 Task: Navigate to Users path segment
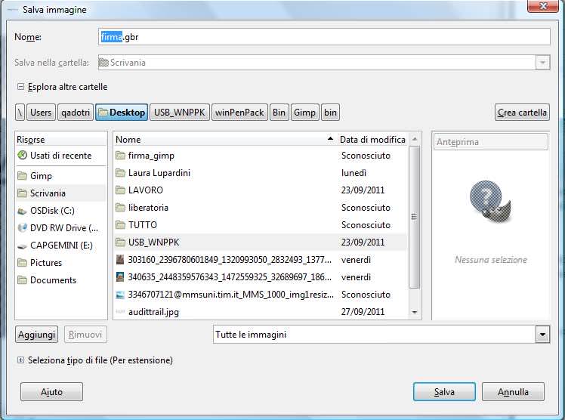[x=41, y=113]
